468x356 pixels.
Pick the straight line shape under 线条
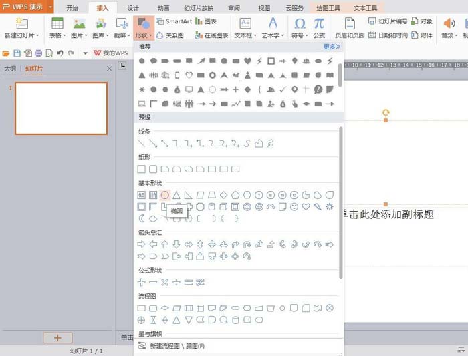click(x=141, y=143)
